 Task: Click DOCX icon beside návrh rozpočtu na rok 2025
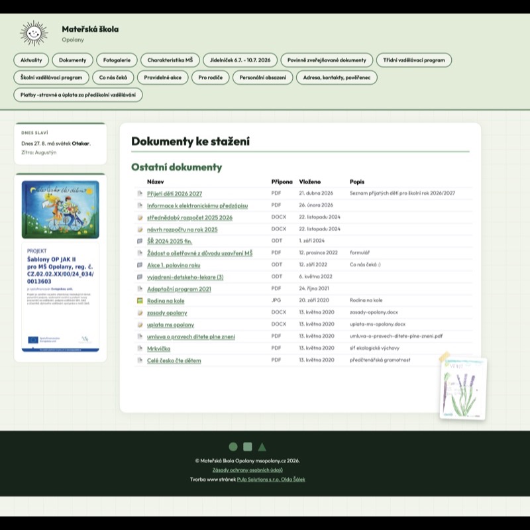[140, 229]
